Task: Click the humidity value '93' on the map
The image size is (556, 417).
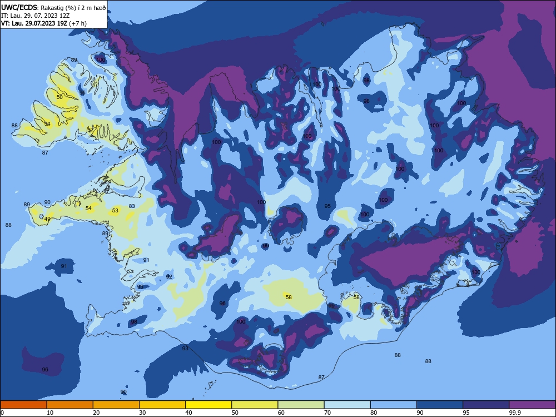Action: tap(185, 348)
